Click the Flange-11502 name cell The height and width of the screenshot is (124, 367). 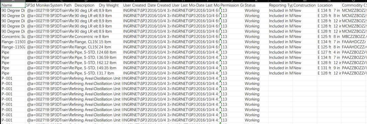[x=13, y=47]
